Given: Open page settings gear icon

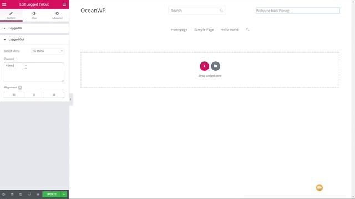Looking at the screenshot, I should tap(4, 194).
